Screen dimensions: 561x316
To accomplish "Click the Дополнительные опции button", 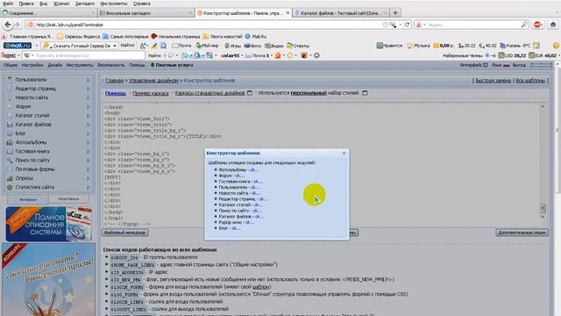I will [x=522, y=233].
